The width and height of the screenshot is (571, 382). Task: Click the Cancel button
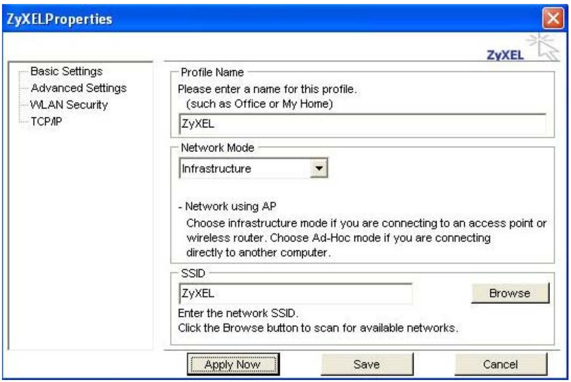[500, 364]
